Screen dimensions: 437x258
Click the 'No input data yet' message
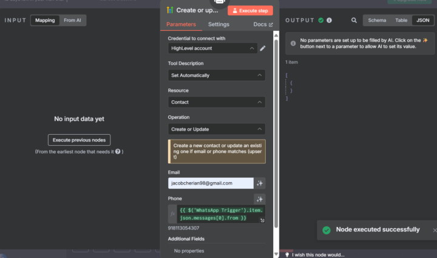(79, 119)
